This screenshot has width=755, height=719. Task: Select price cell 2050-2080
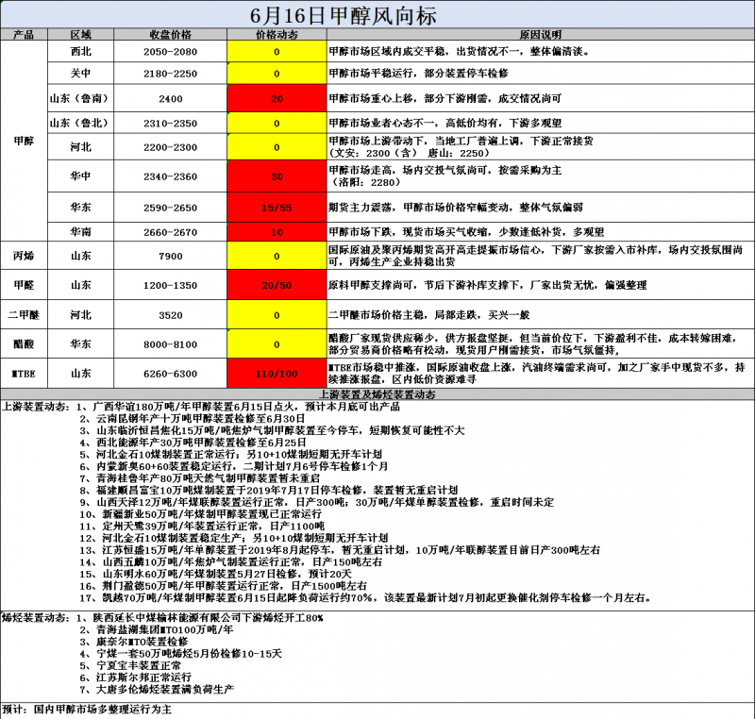(x=170, y=52)
